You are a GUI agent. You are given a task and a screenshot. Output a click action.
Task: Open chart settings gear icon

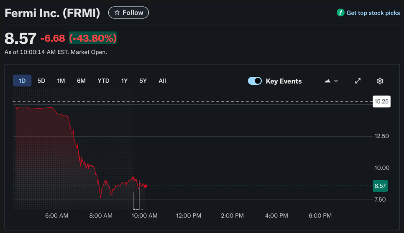click(380, 81)
